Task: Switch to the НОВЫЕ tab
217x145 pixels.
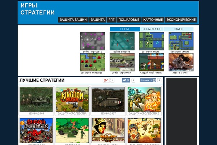Action: pyautogui.click(x=125, y=29)
